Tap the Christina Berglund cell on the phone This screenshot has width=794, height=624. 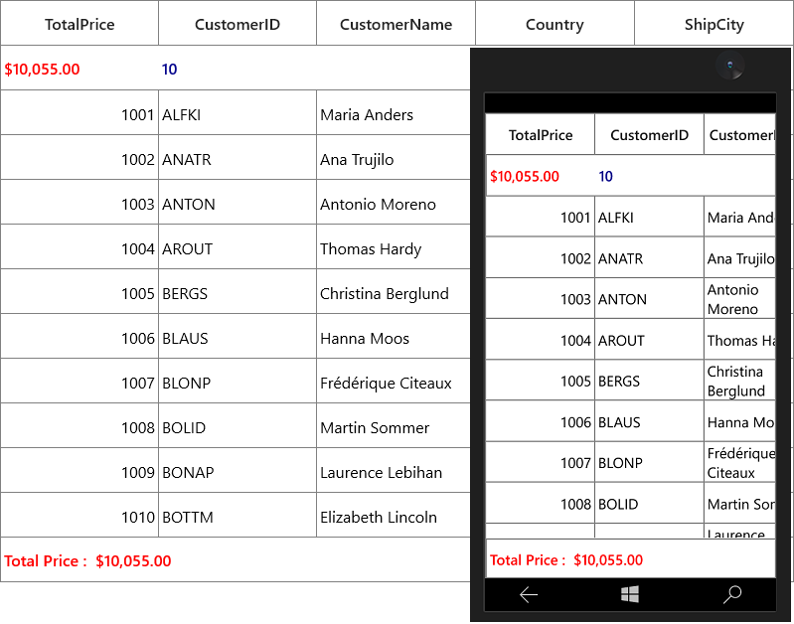pos(739,381)
